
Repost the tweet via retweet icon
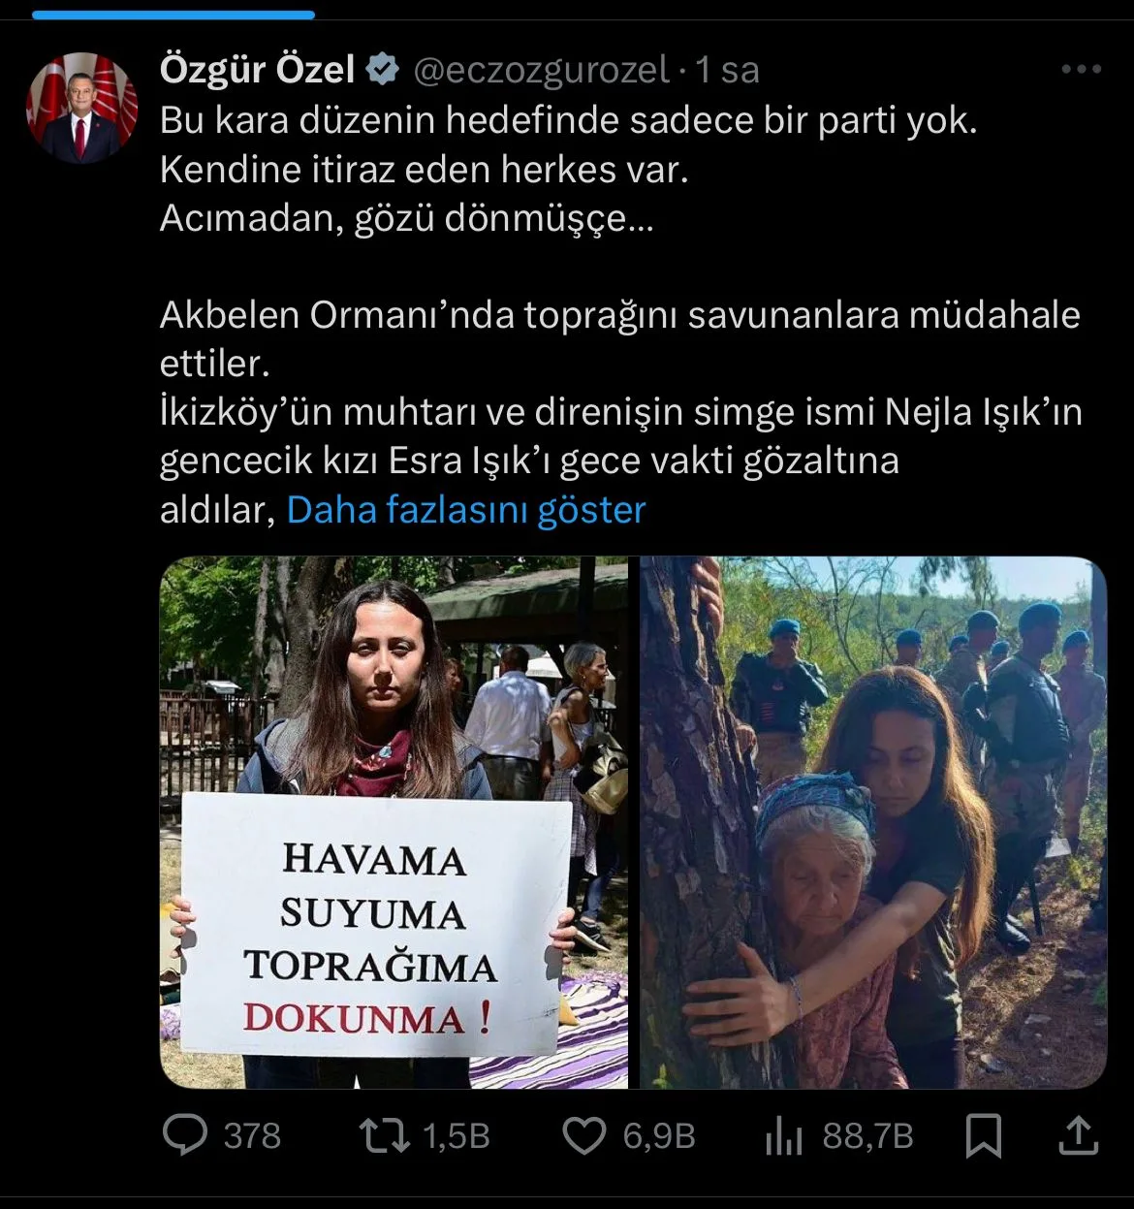pos(385,1135)
